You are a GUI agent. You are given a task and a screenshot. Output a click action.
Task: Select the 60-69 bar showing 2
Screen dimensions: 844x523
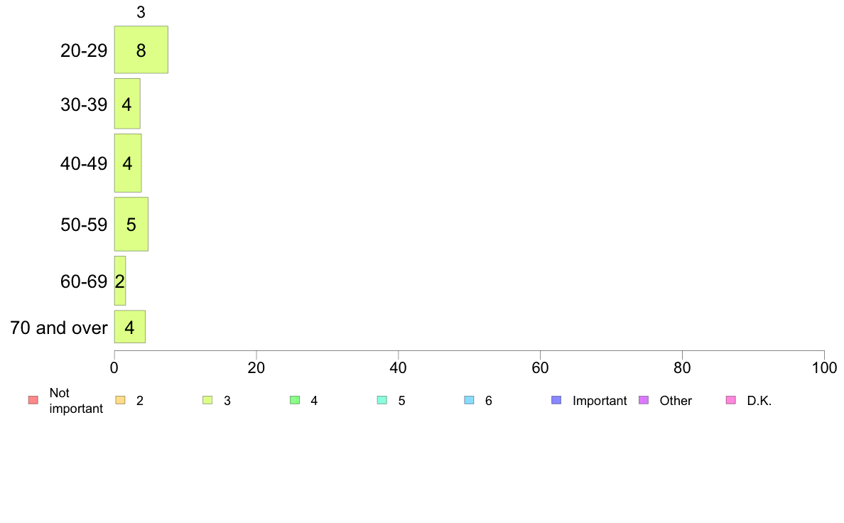click(x=119, y=281)
